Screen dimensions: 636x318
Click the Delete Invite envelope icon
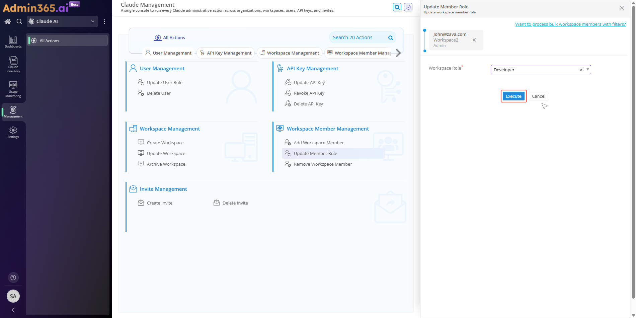click(x=217, y=203)
